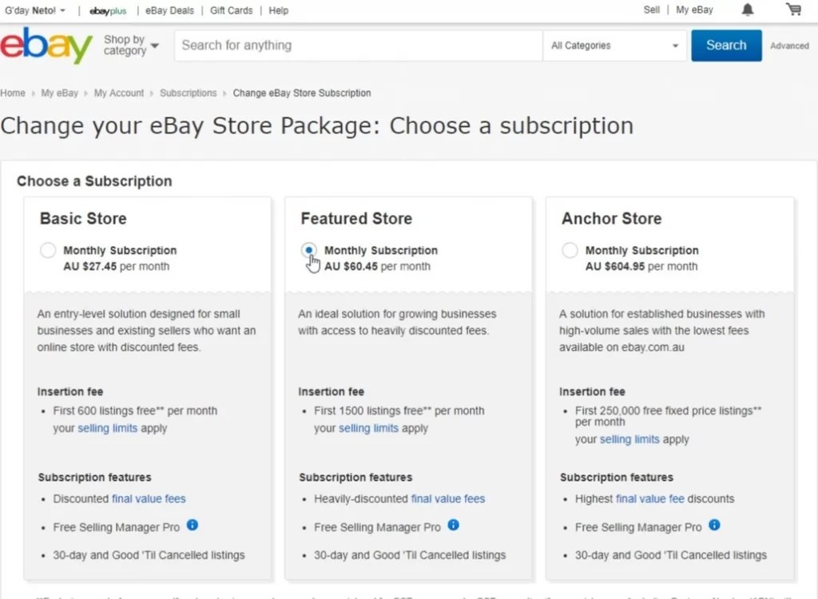Image resolution: width=818 pixels, height=599 pixels.
Task: Click Featured Store Selling Manager Pro info icon
Action: point(453,526)
